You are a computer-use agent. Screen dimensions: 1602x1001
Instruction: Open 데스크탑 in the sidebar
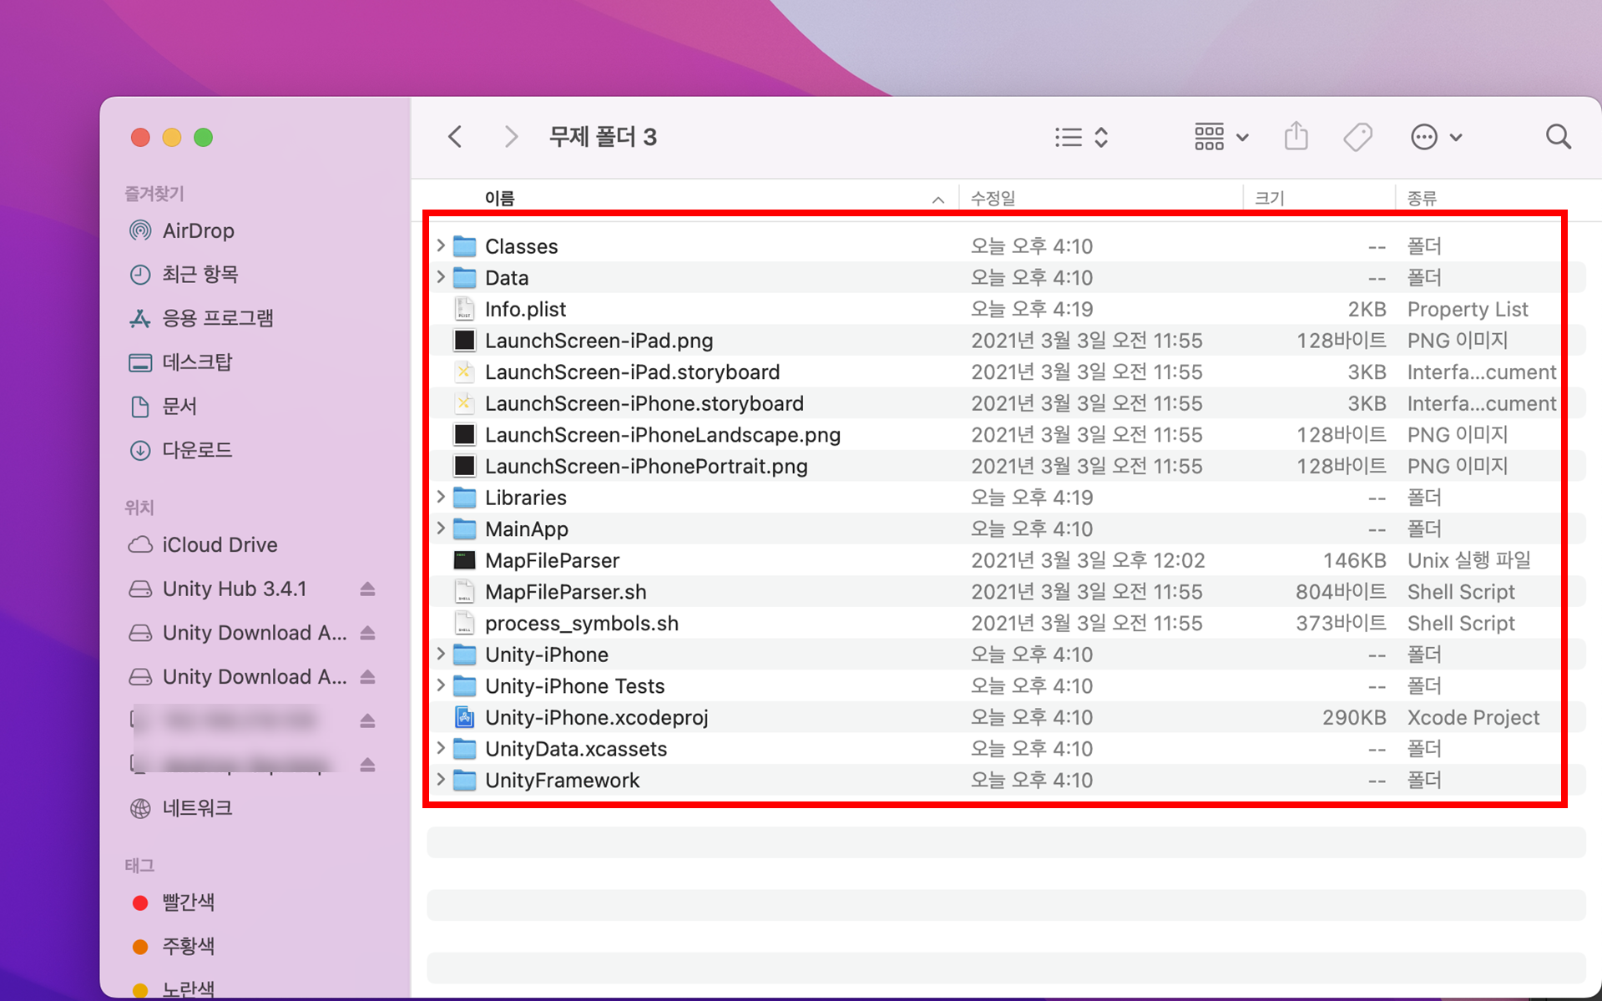point(197,362)
